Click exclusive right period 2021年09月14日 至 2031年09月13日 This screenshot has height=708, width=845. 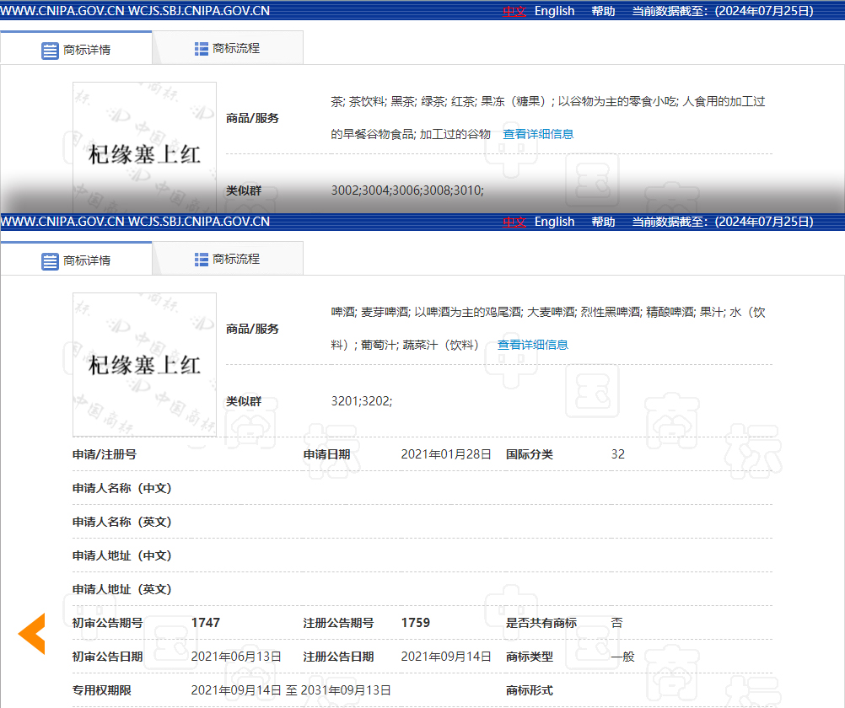pos(291,690)
